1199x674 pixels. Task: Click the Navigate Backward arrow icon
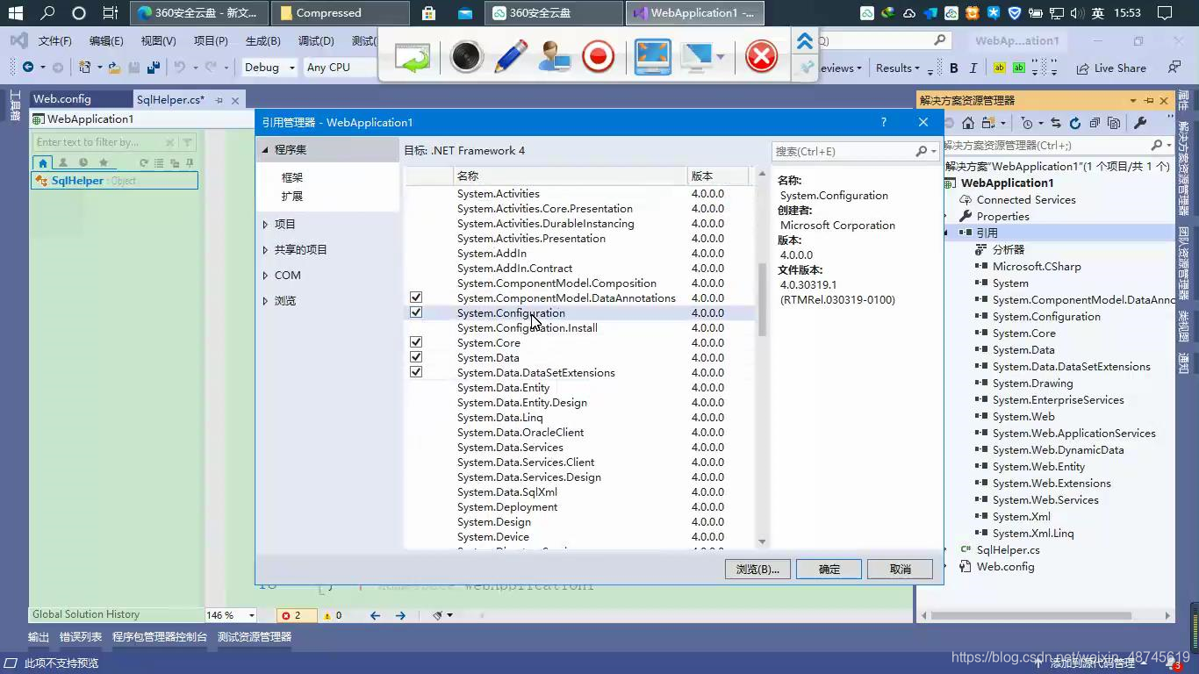pos(26,67)
